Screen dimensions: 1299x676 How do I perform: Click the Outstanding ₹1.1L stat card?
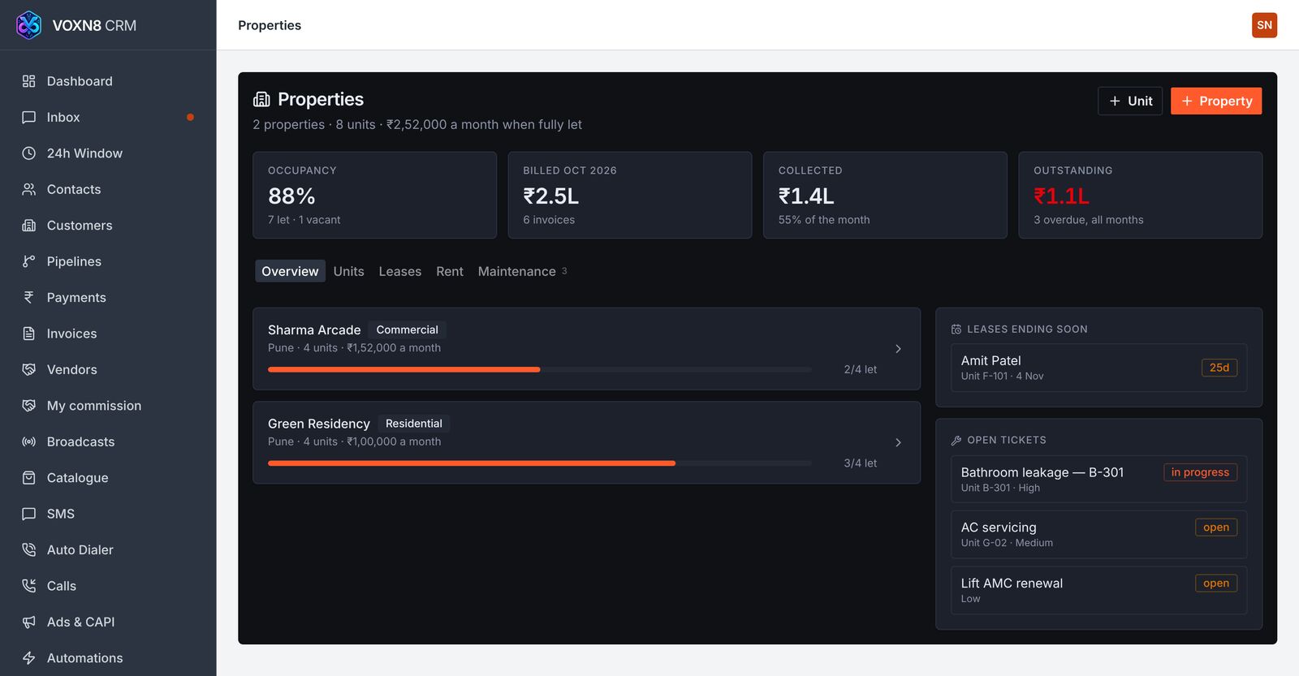(1140, 195)
